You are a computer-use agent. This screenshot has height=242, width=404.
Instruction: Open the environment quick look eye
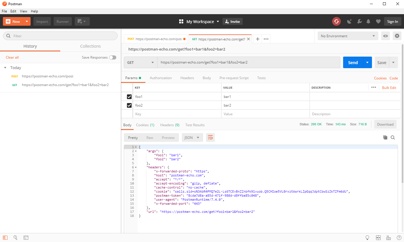click(x=385, y=36)
